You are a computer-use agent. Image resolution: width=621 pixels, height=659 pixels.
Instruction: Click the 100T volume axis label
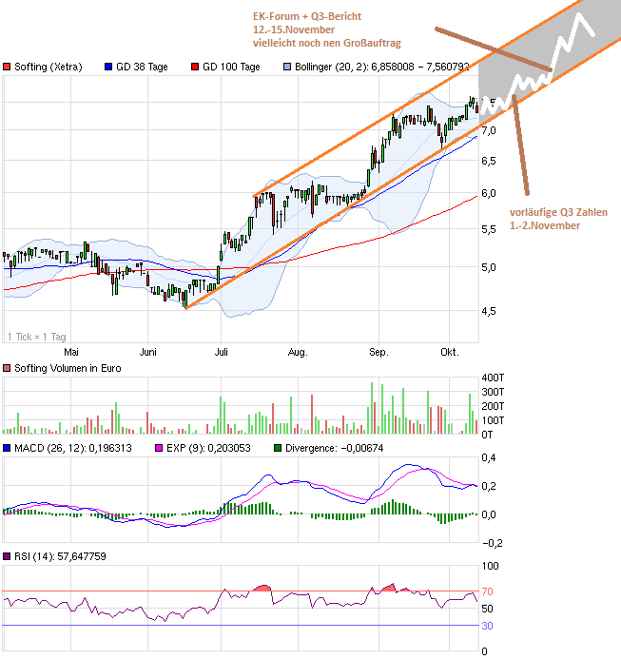tap(493, 420)
